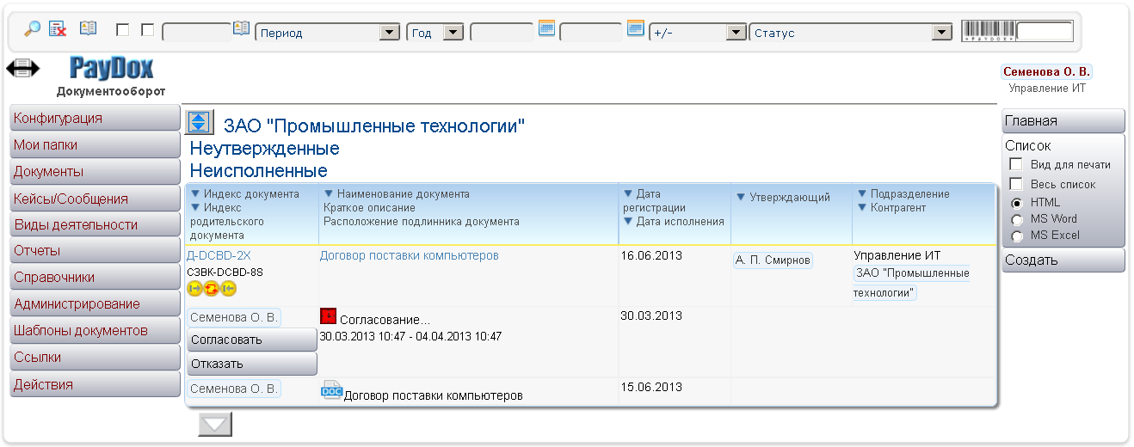The width and height of the screenshot is (1134, 447).
Task: Click the grey down-arrow button below table
Action: (x=215, y=424)
